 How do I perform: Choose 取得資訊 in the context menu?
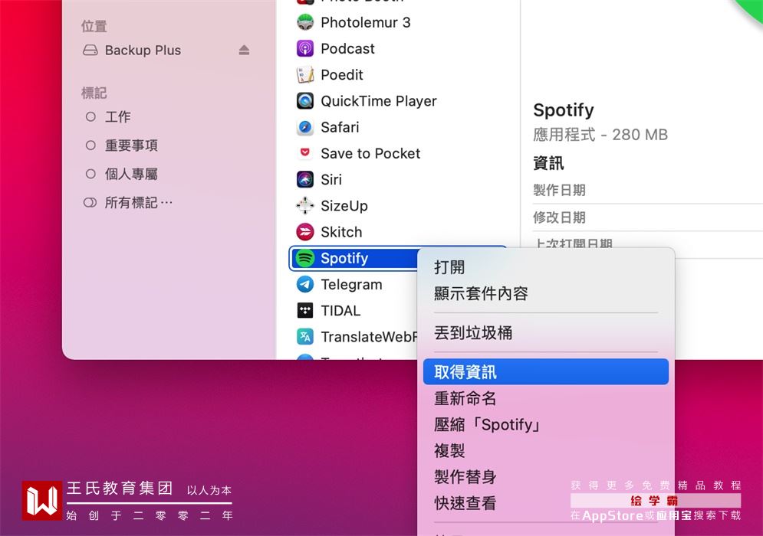click(545, 372)
